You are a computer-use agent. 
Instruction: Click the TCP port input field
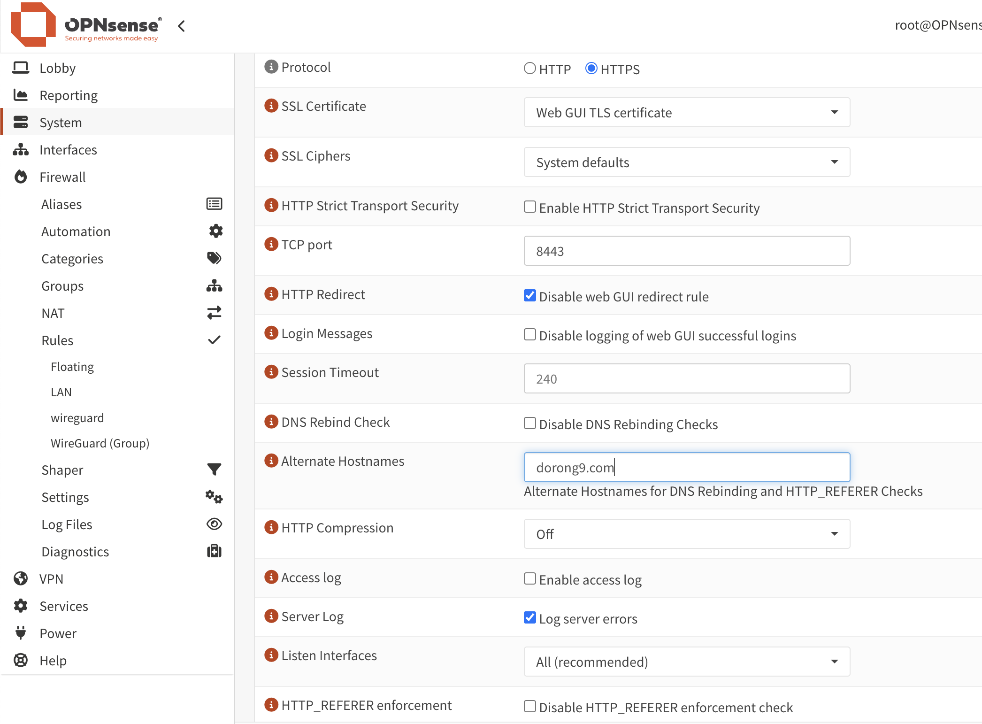pyautogui.click(x=686, y=251)
